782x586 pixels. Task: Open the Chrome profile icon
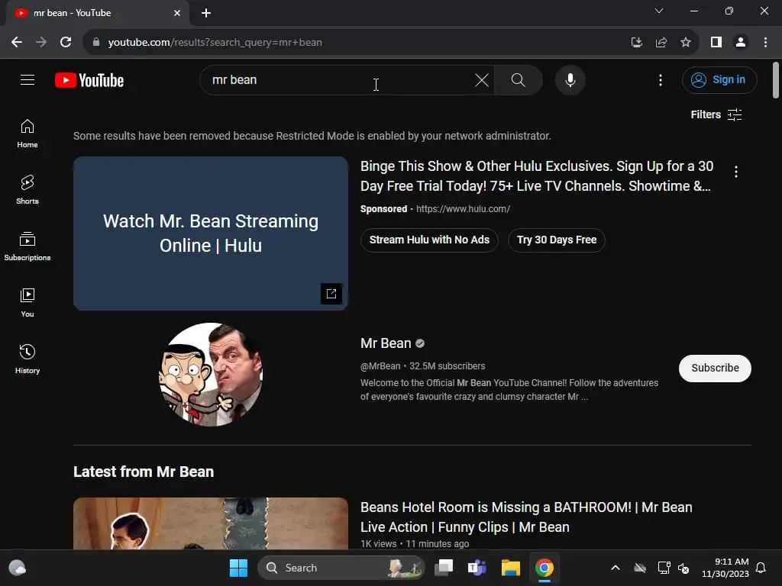[x=741, y=43]
